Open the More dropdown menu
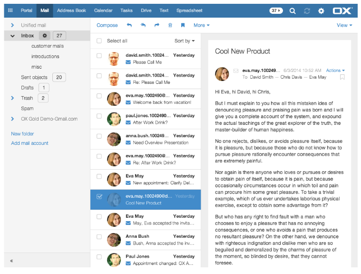This screenshot has height=274, width=361. [202, 25]
